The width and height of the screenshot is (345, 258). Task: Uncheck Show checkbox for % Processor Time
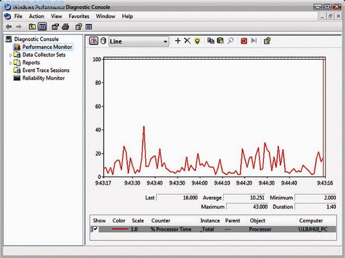(x=95, y=229)
